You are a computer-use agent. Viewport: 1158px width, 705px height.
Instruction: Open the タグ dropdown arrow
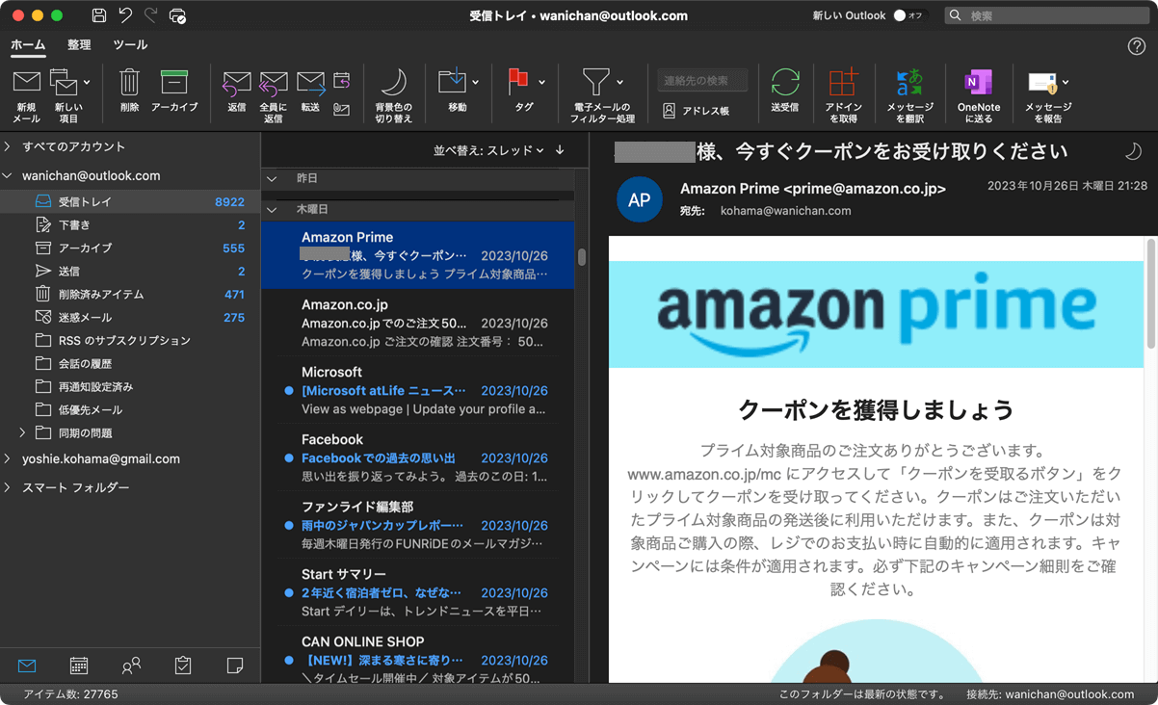tap(541, 83)
